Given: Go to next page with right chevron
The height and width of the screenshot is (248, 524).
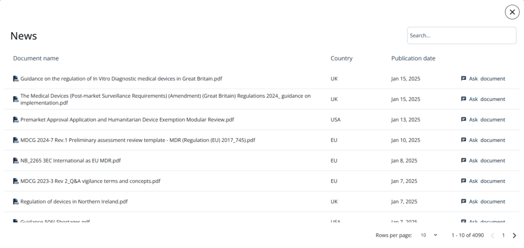Looking at the screenshot, I should [x=514, y=235].
